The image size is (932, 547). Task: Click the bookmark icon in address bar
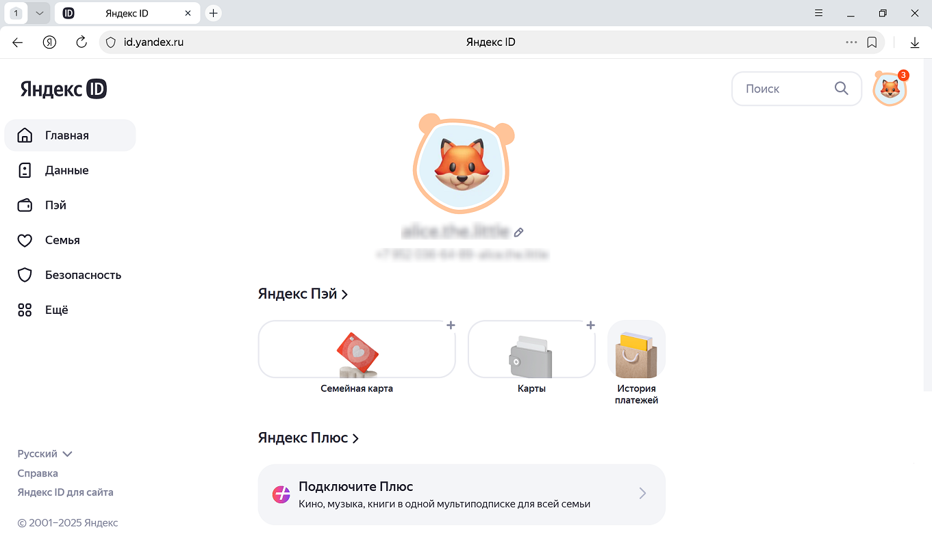pyautogui.click(x=872, y=42)
